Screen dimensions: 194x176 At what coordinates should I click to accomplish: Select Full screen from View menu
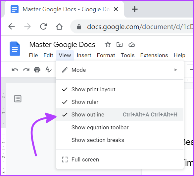120,159
